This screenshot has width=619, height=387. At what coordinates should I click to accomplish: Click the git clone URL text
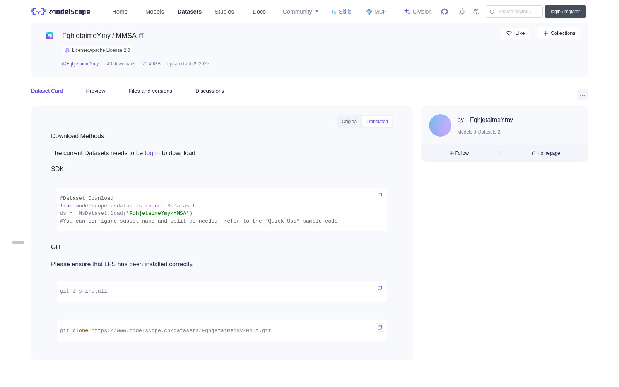click(x=181, y=330)
